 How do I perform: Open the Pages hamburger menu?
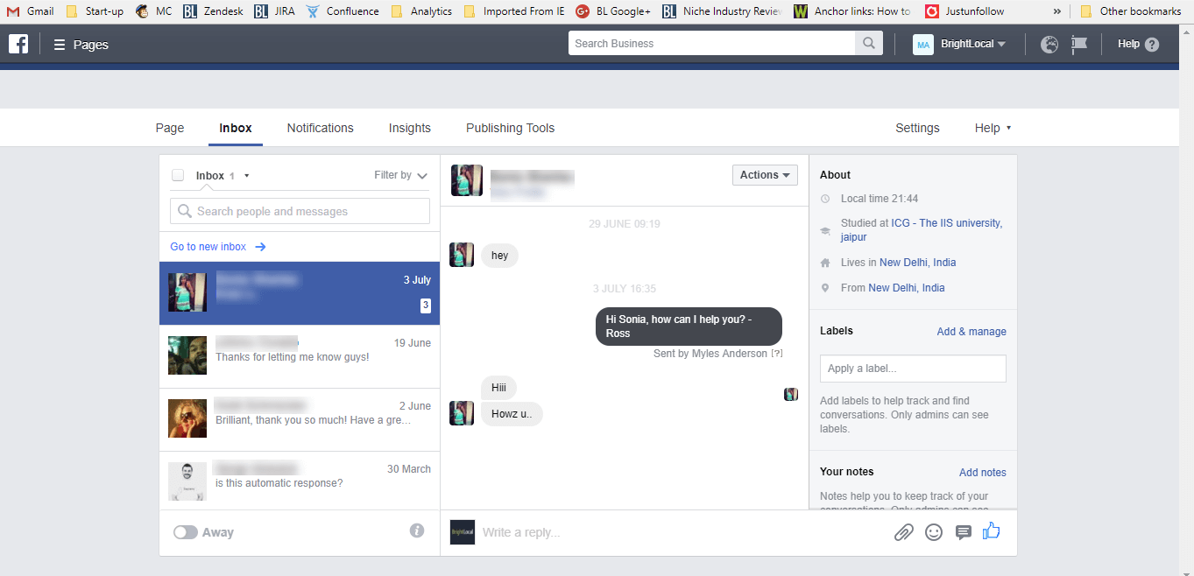click(59, 44)
